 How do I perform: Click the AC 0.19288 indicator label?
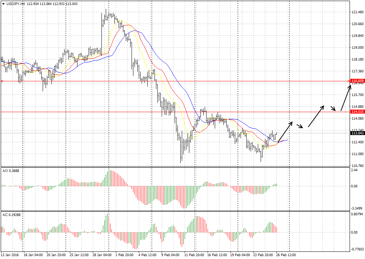11,215
